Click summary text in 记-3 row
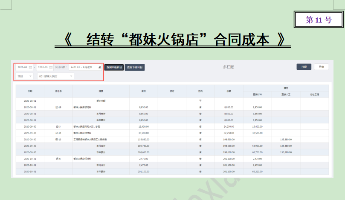Image resolution: width=345 pixels, height=200 pixels. point(87,127)
